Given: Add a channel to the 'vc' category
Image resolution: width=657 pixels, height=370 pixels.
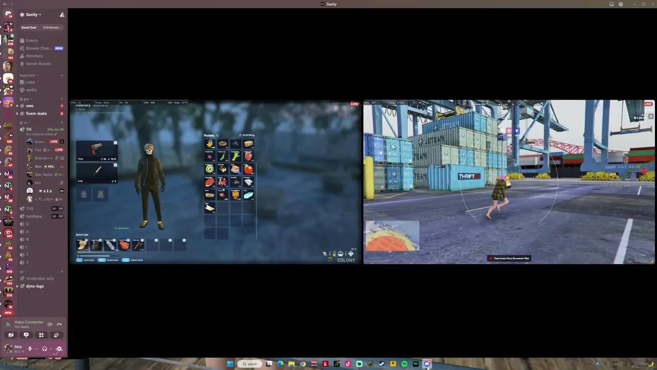Looking at the screenshot, I should [x=62, y=123].
